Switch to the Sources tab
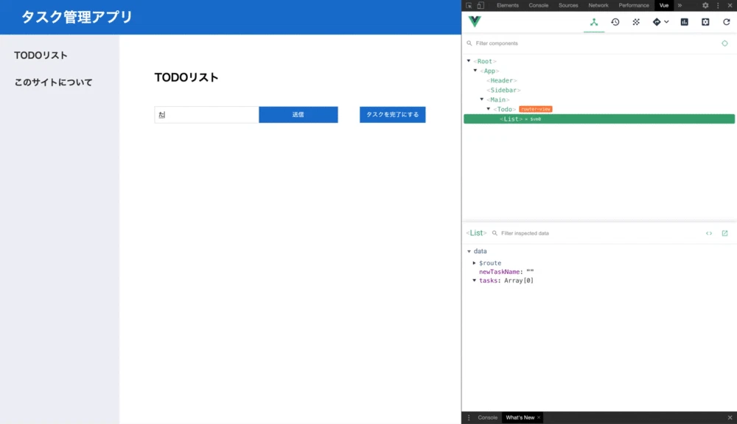737x424 pixels. pyautogui.click(x=568, y=6)
